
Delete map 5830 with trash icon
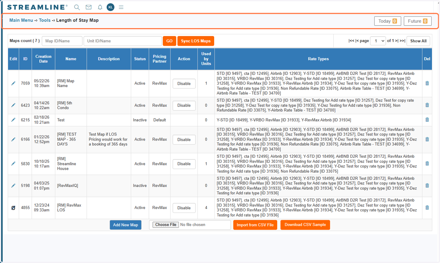[x=427, y=164]
